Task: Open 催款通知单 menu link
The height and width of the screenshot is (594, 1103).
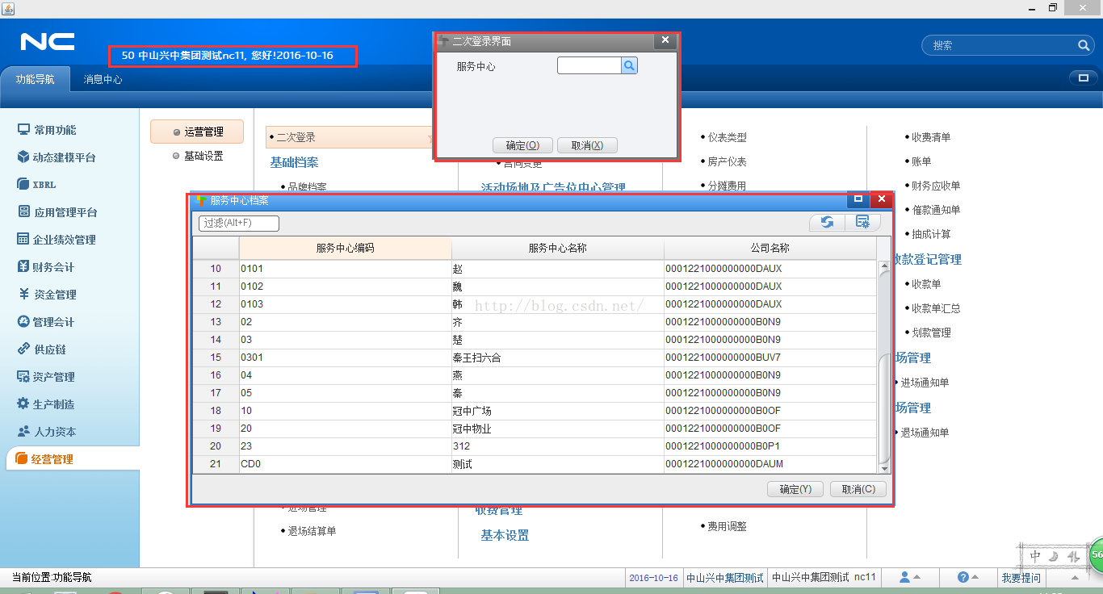Action: pyautogui.click(x=936, y=210)
